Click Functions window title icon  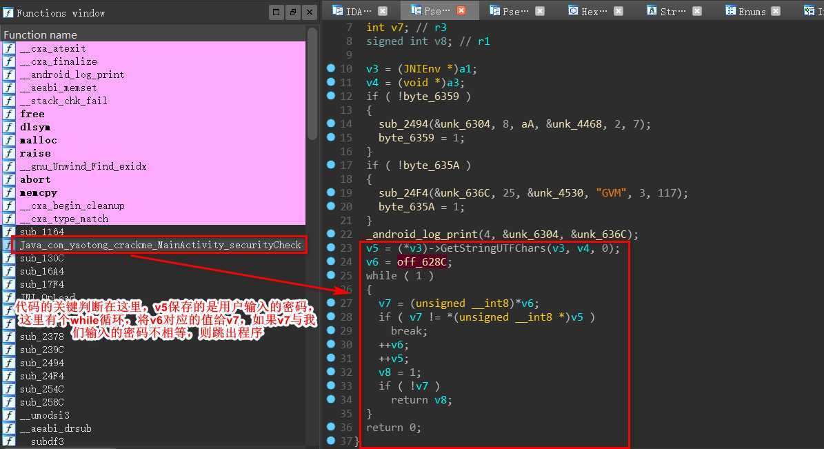[x=8, y=12]
